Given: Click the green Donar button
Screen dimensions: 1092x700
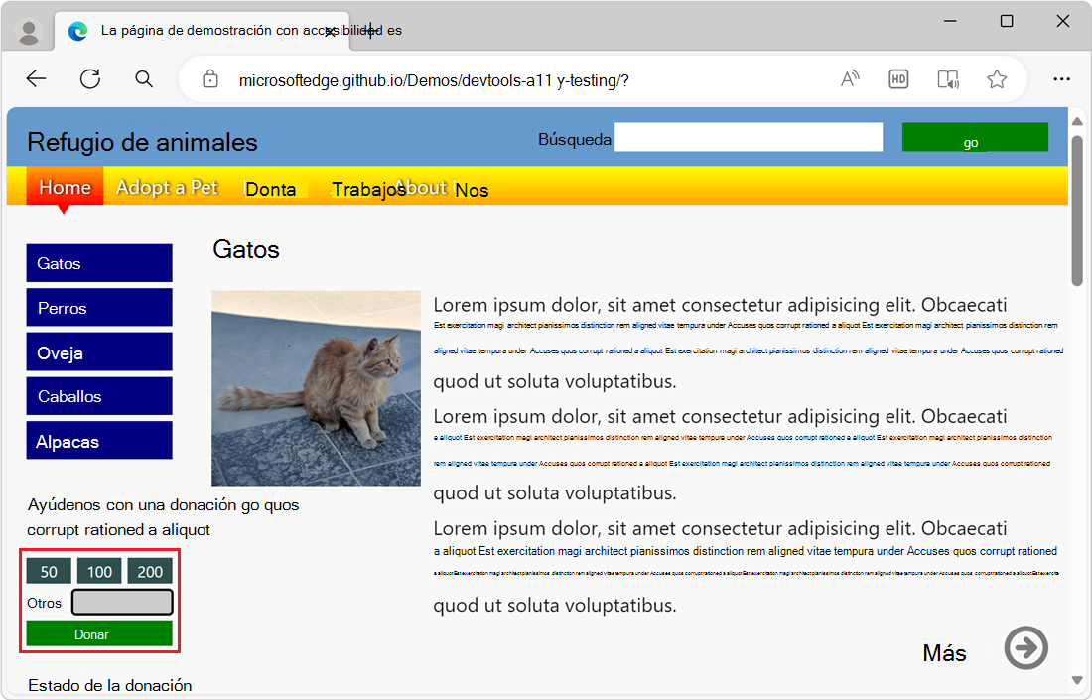Looking at the screenshot, I should [x=99, y=633].
